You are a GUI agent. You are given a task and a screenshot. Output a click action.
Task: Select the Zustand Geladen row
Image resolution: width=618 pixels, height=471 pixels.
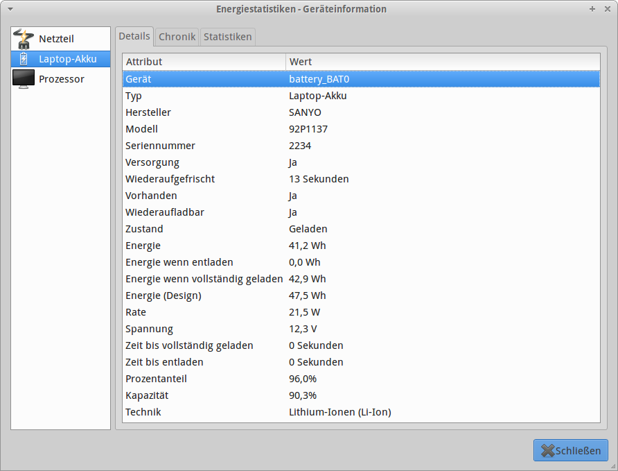coord(360,229)
